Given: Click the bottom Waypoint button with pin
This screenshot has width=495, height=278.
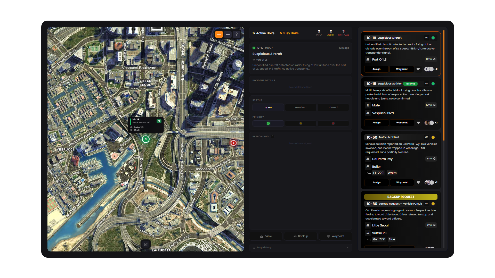Looking at the screenshot, I should (336, 236).
